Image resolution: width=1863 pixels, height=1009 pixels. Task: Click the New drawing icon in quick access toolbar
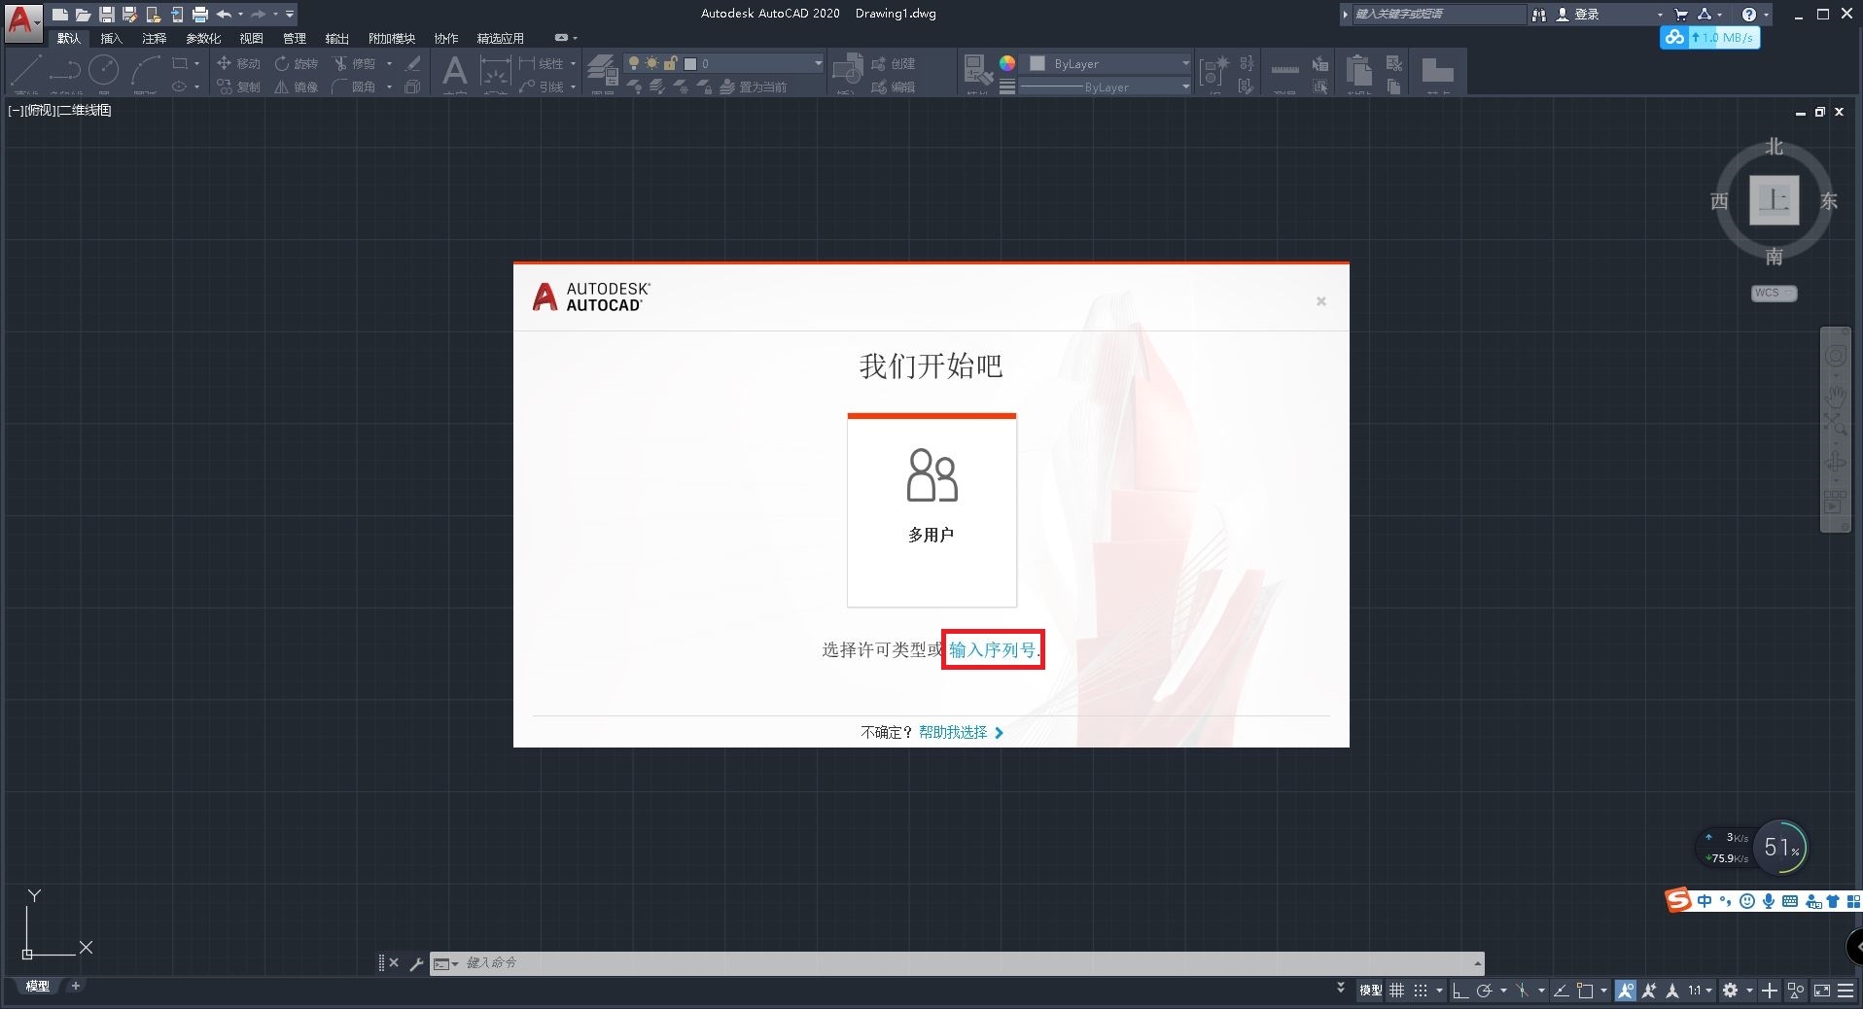pos(60,15)
